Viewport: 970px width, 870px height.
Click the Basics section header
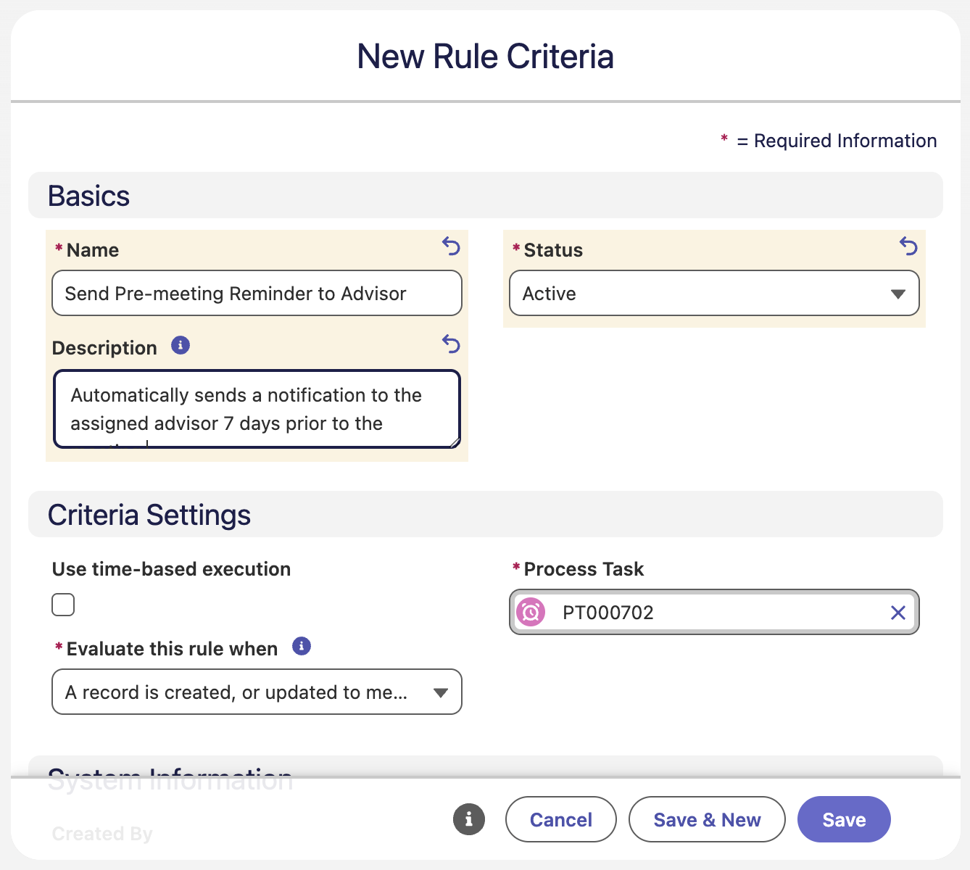[486, 195]
